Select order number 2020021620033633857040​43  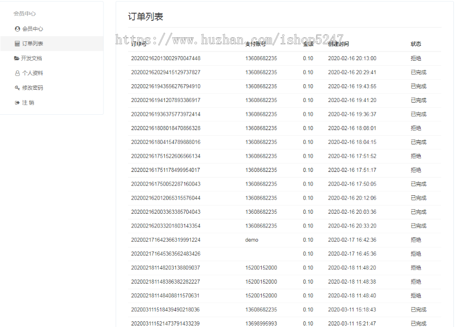point(166,212)
